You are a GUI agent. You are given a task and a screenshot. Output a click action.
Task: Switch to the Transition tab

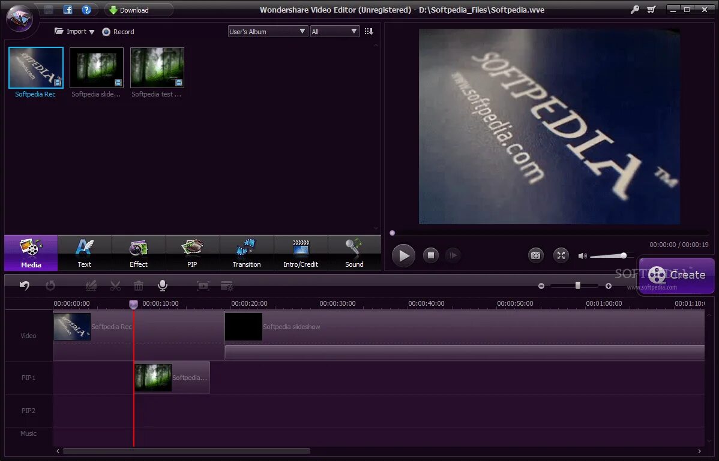click(x=247, y=253)
